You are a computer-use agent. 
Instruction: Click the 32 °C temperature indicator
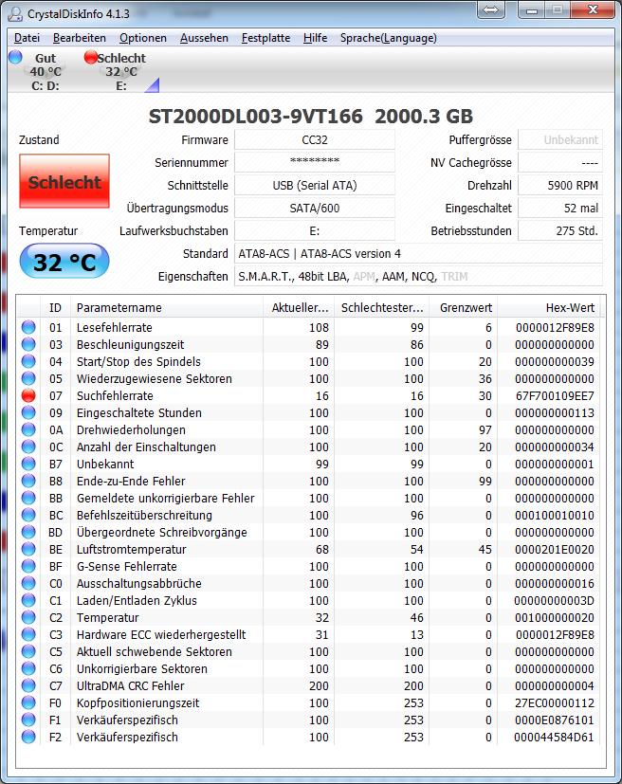point(64,262)
